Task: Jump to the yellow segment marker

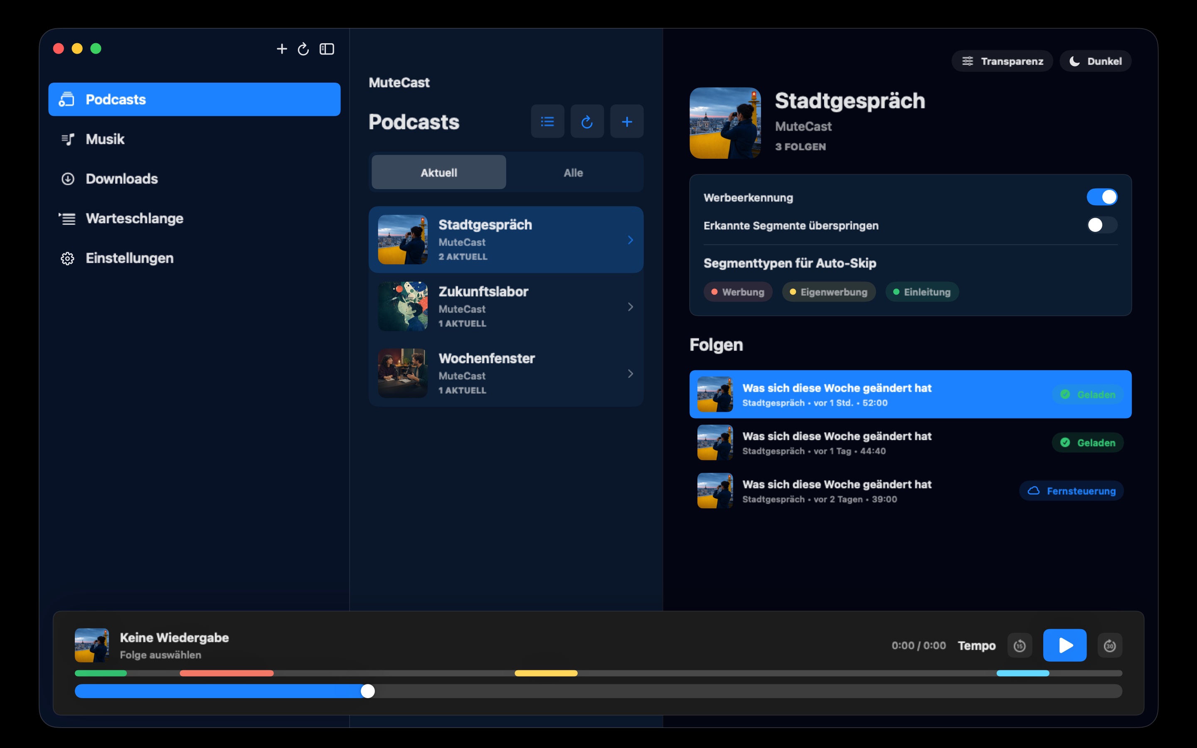Action: (x=546, y=673)
